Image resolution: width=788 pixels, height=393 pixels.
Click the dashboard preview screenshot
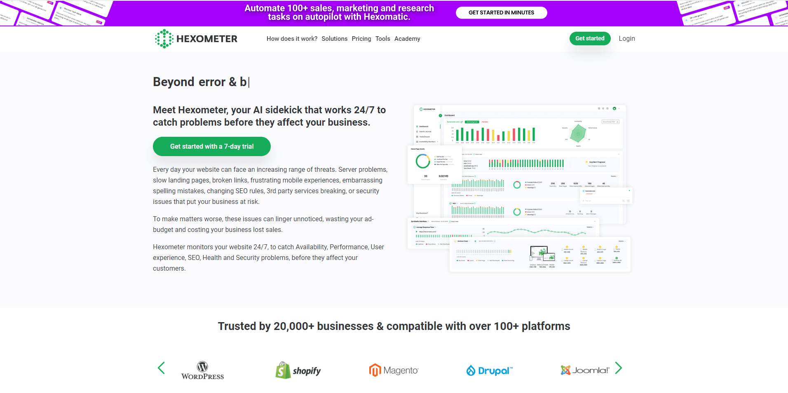(x=520, y=188)
